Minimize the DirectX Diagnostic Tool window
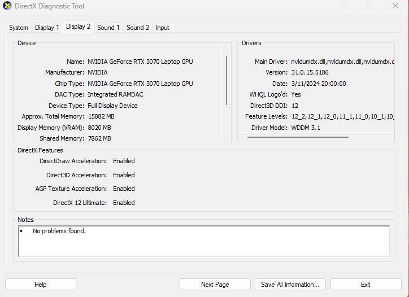409x297 pixels. click(344, 6)
